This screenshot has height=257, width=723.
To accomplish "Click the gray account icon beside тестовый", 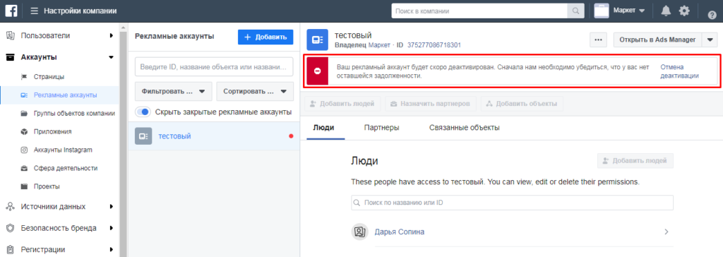I will [143, 136].
